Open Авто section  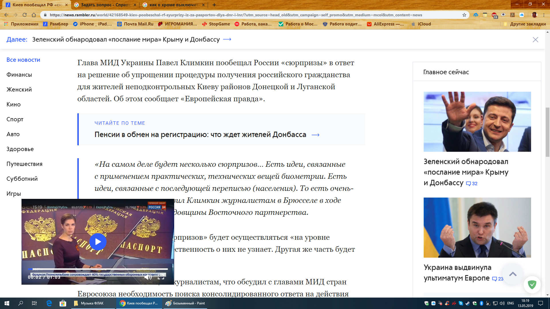click(x=13, y=134)
